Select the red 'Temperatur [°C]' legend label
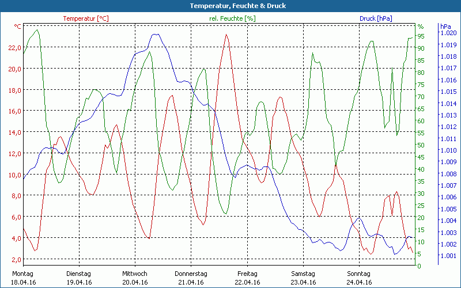The width and height of the screenshot is (461, 288). pos(86,18)
